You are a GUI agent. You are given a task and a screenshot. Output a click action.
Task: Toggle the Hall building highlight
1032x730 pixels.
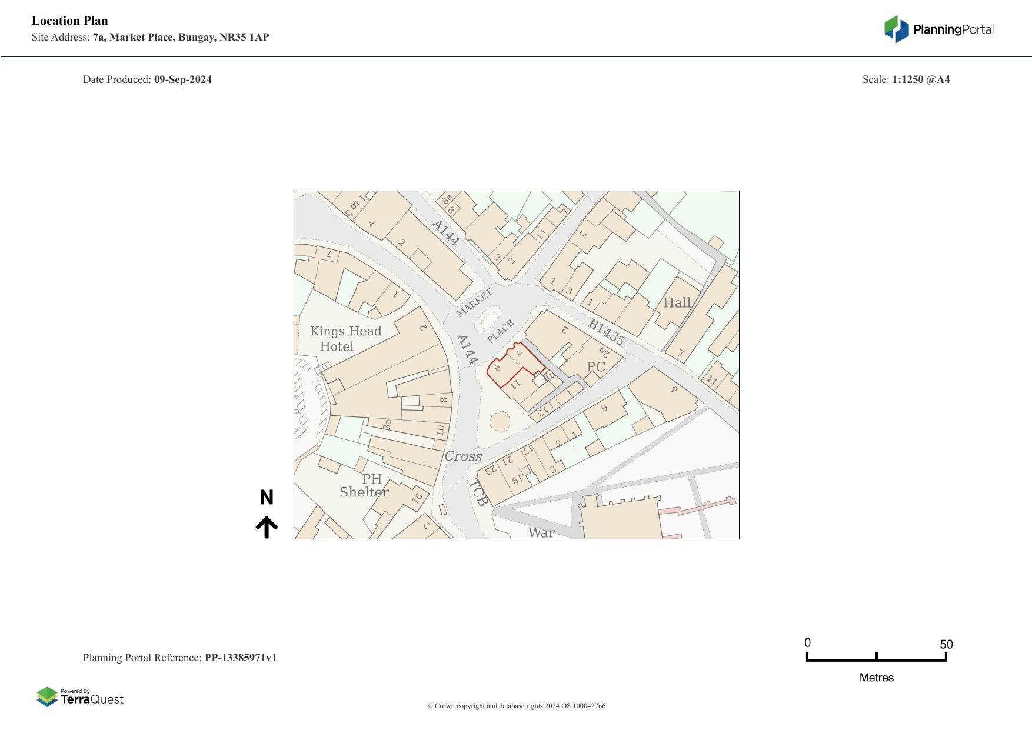click(x=677, y=302)
